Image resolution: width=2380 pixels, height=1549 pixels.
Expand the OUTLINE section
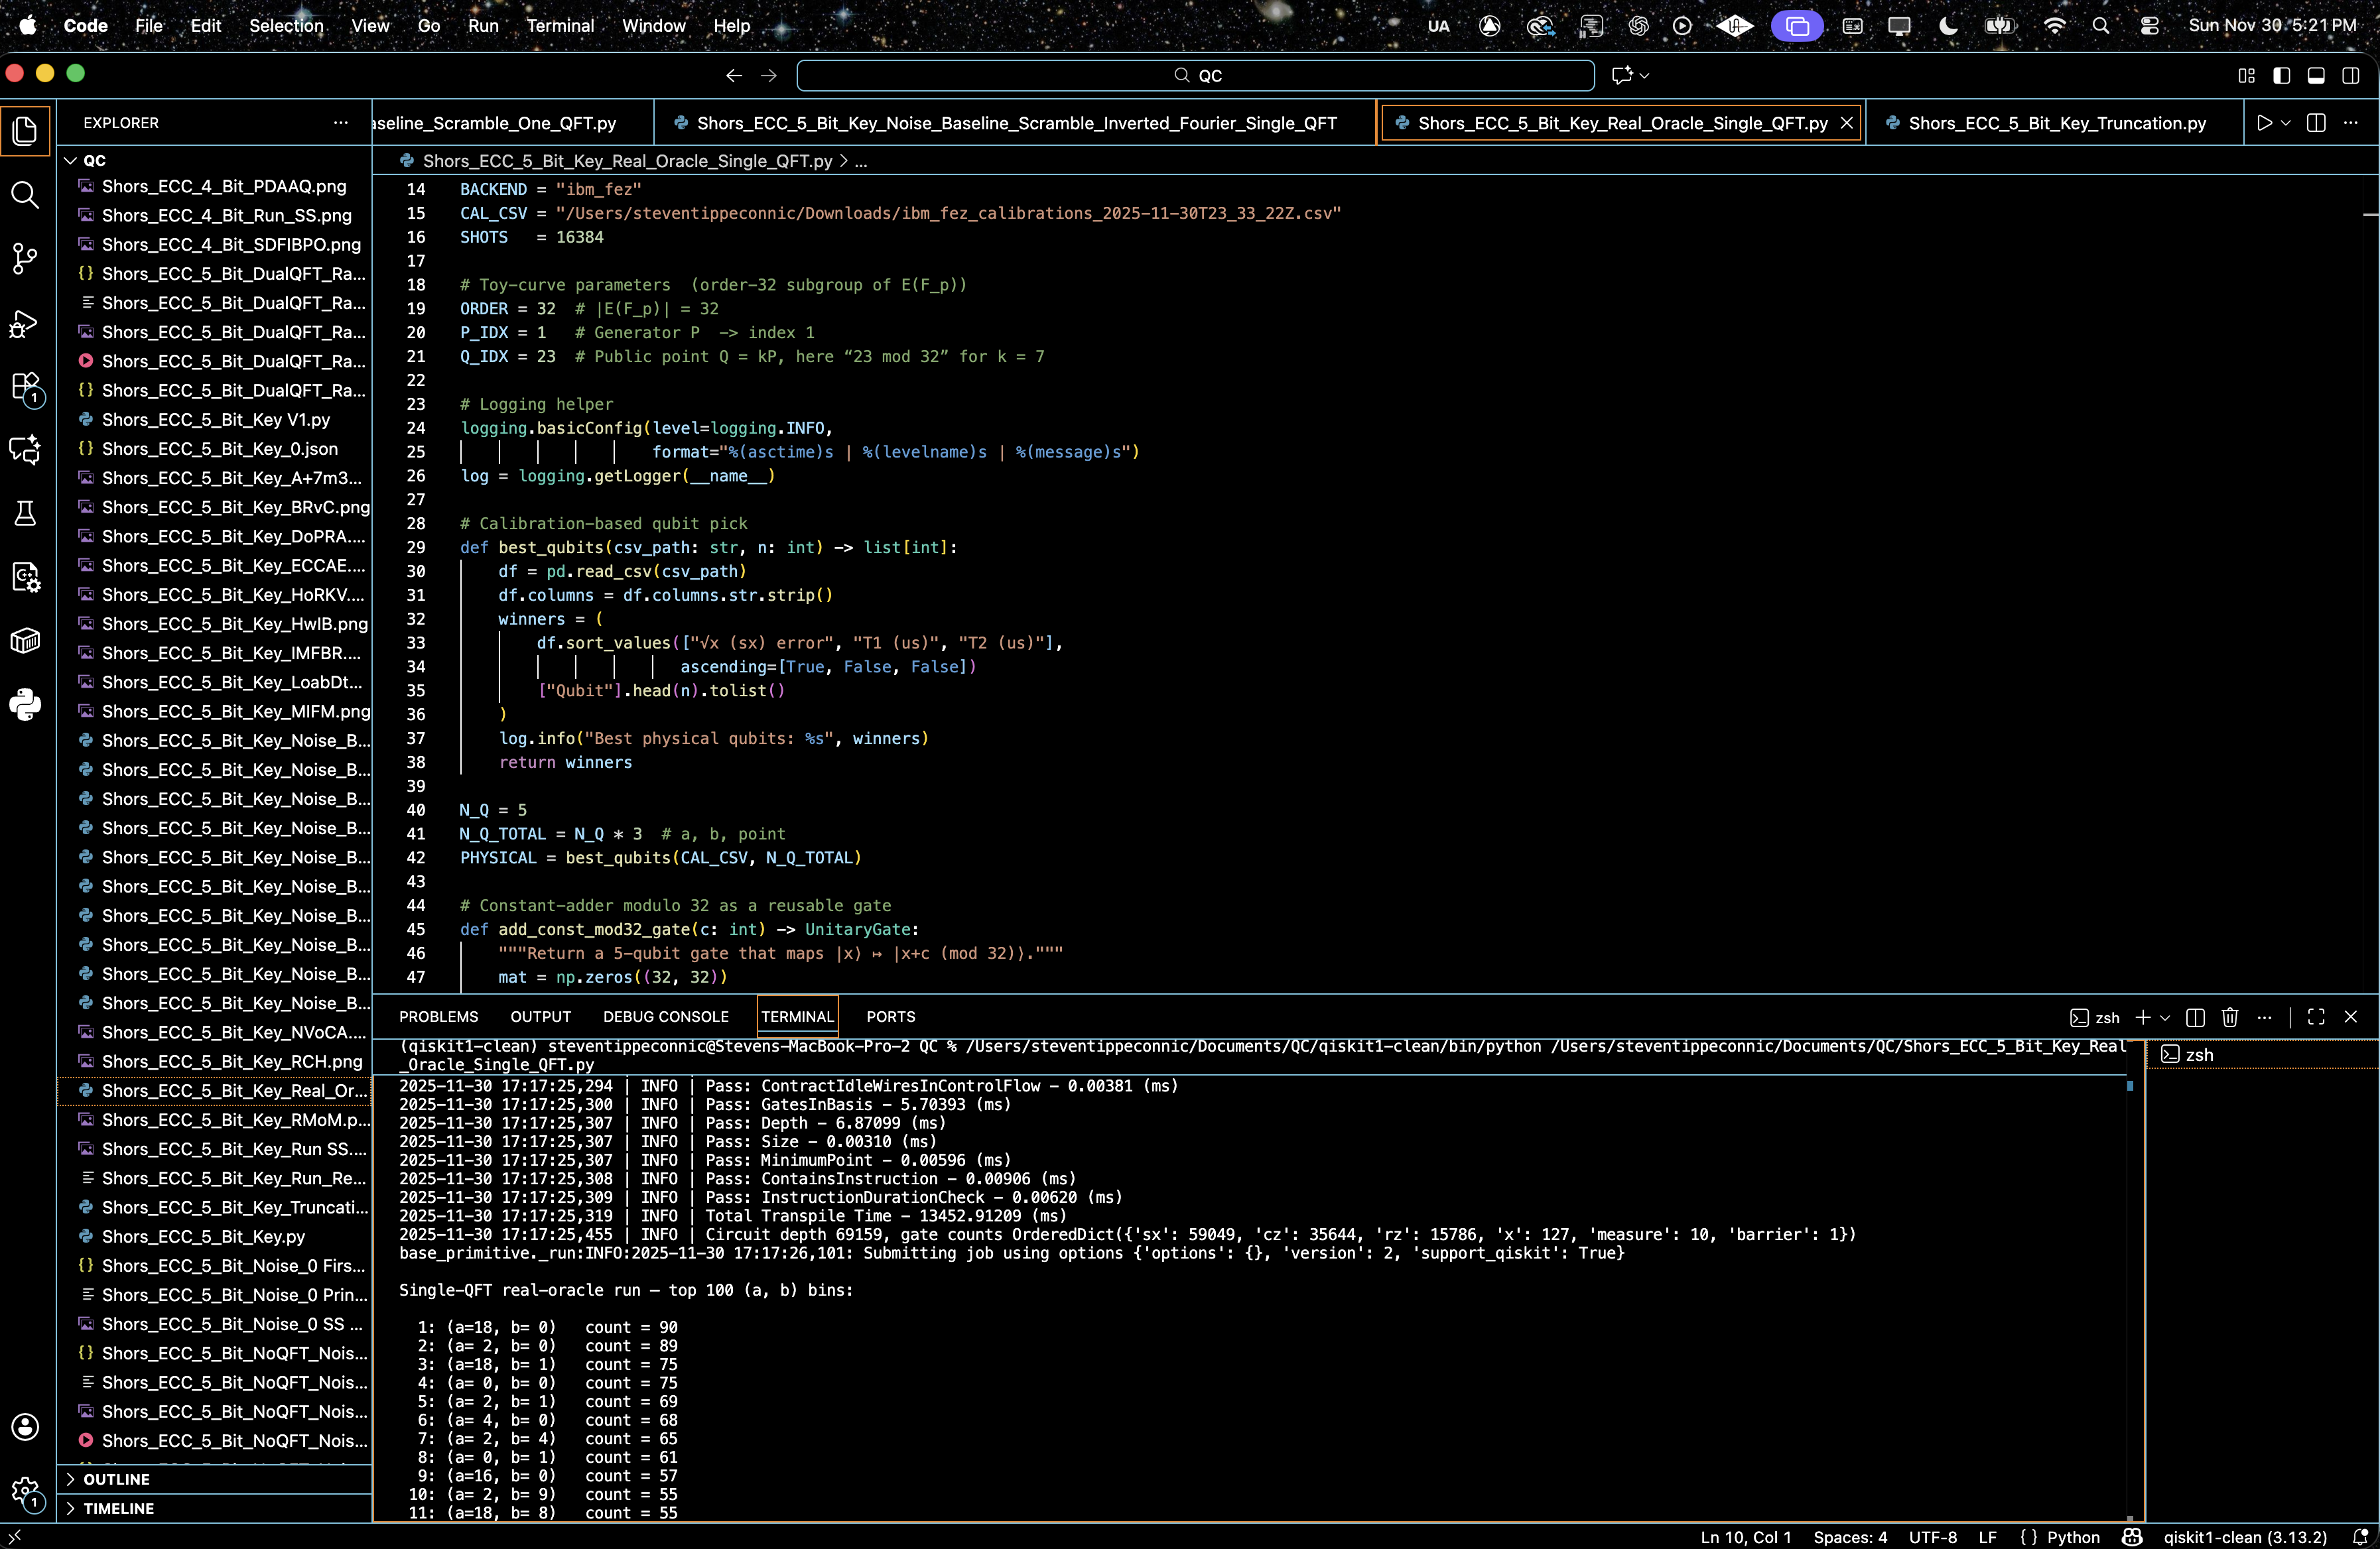(116, 1479)
